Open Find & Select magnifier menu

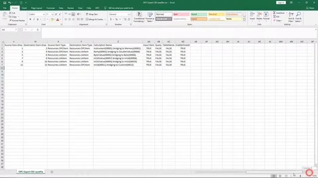(298, 17)
